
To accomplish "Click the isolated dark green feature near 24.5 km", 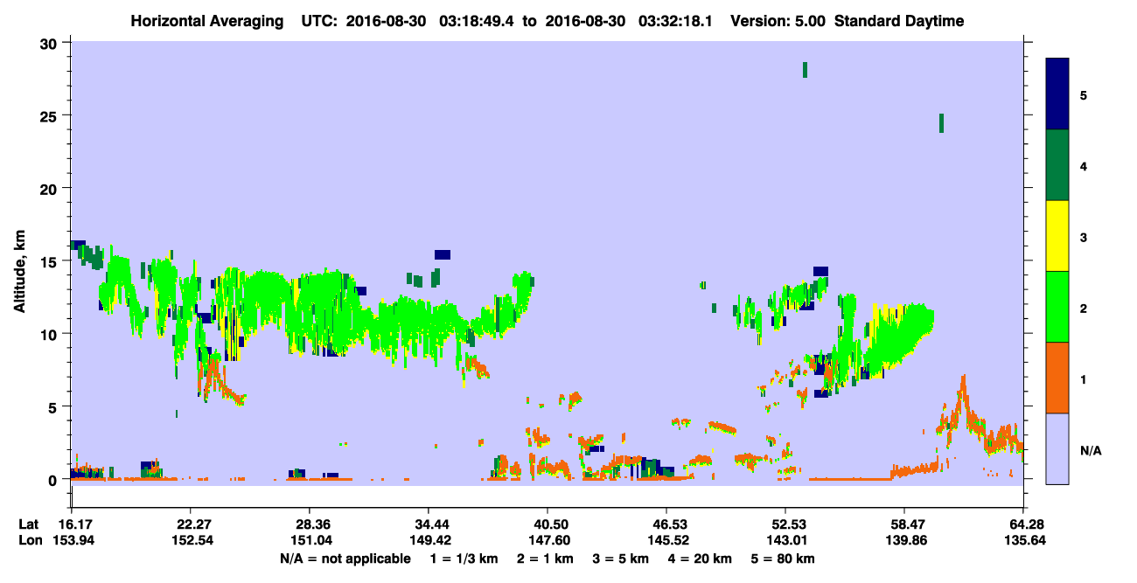I will 941,123.
